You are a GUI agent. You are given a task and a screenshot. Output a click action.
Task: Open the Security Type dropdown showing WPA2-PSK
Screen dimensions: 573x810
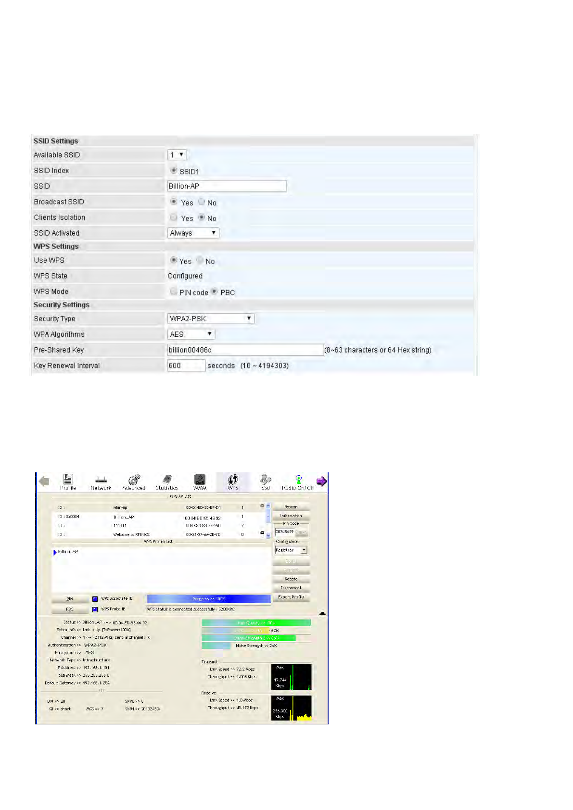point(211,318)
